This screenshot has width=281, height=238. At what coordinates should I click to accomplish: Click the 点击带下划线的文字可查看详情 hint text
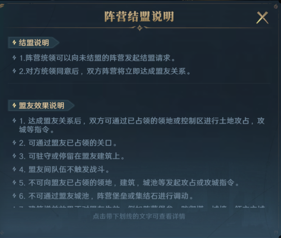[x=139, y=216]
